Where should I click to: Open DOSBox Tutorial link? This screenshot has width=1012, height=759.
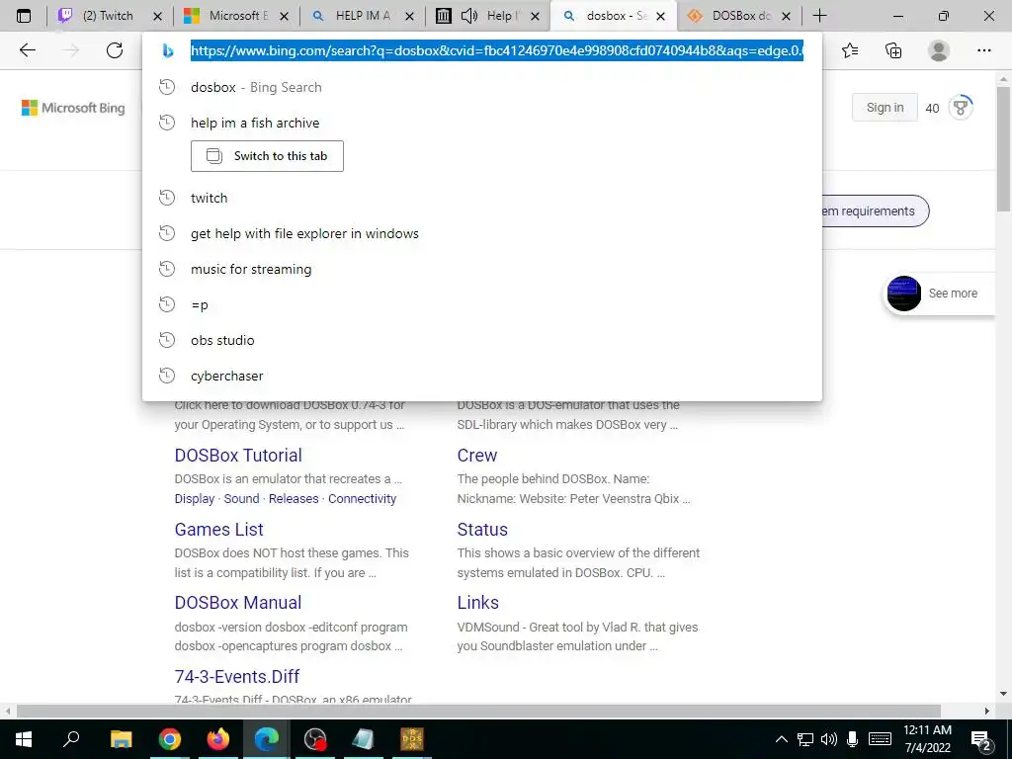[238, 455]
